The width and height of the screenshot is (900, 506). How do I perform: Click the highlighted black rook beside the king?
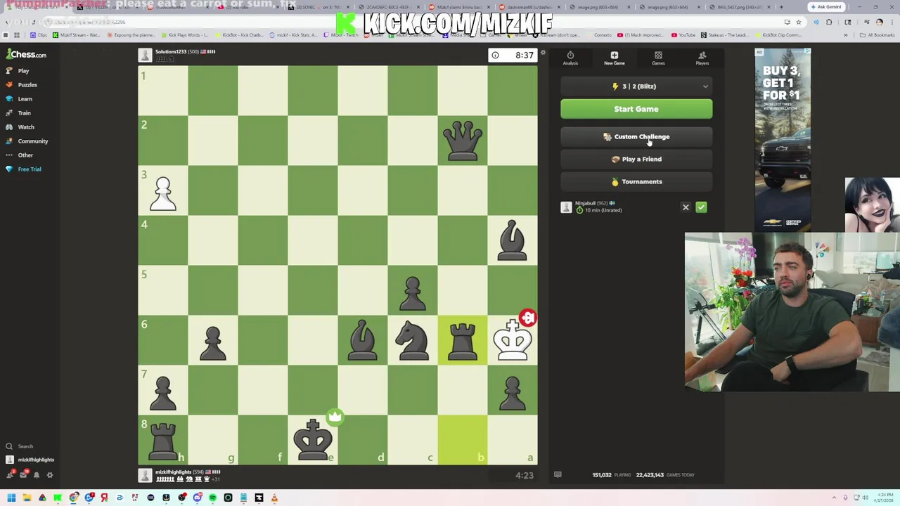(x=463, y=340)
